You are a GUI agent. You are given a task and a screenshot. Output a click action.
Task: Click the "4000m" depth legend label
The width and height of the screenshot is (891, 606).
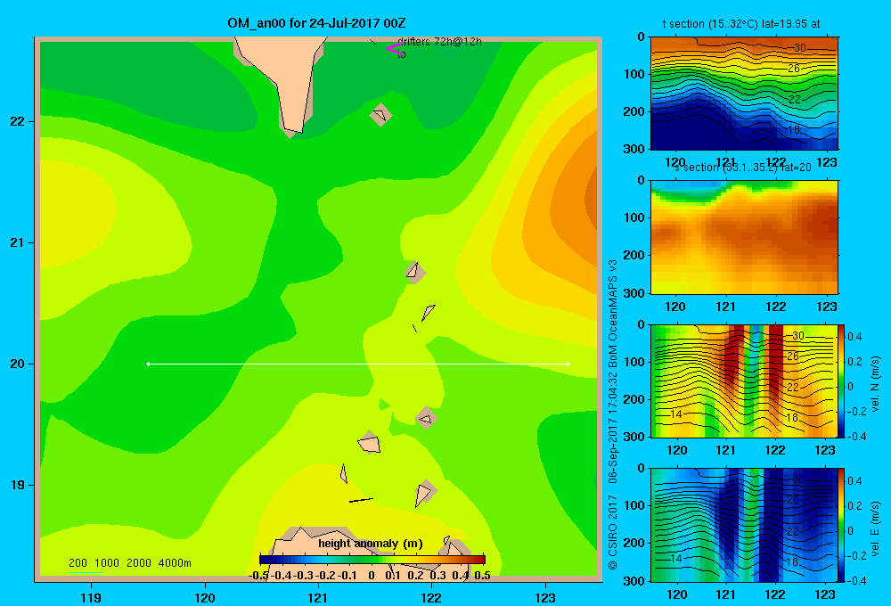point(175,563)
